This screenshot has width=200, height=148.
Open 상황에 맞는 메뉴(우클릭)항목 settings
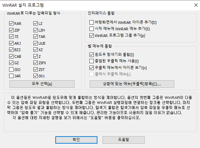132,84
